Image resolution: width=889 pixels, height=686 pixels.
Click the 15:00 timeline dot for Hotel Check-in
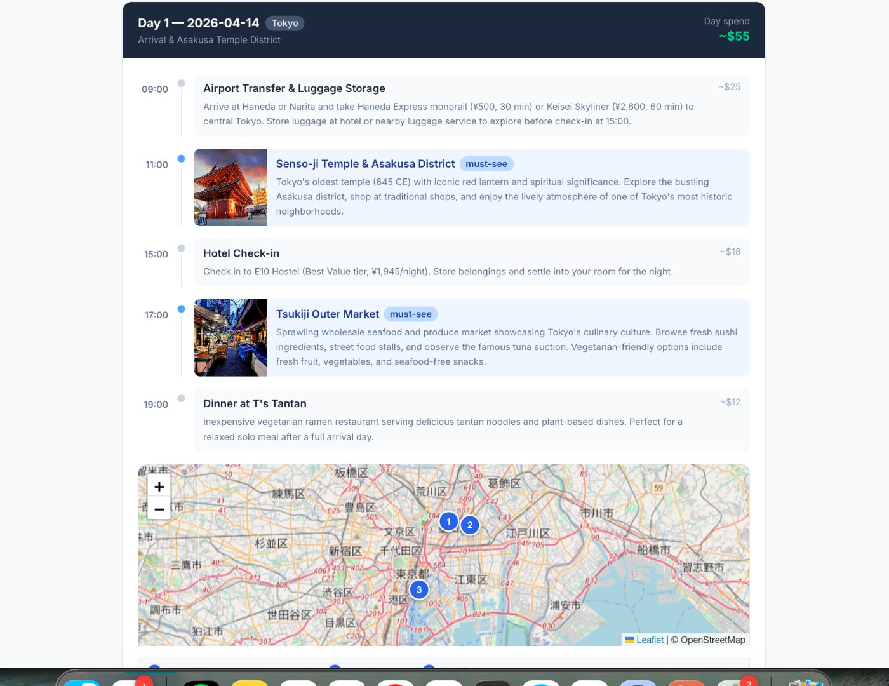click(x=181, y=248)
